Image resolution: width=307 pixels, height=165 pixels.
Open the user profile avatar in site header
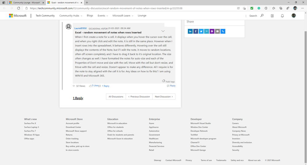pyautogui.click(x=294, y=16)
